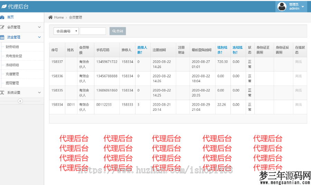
Task: Click wallet balance 720.30
Action: (223, 62)
